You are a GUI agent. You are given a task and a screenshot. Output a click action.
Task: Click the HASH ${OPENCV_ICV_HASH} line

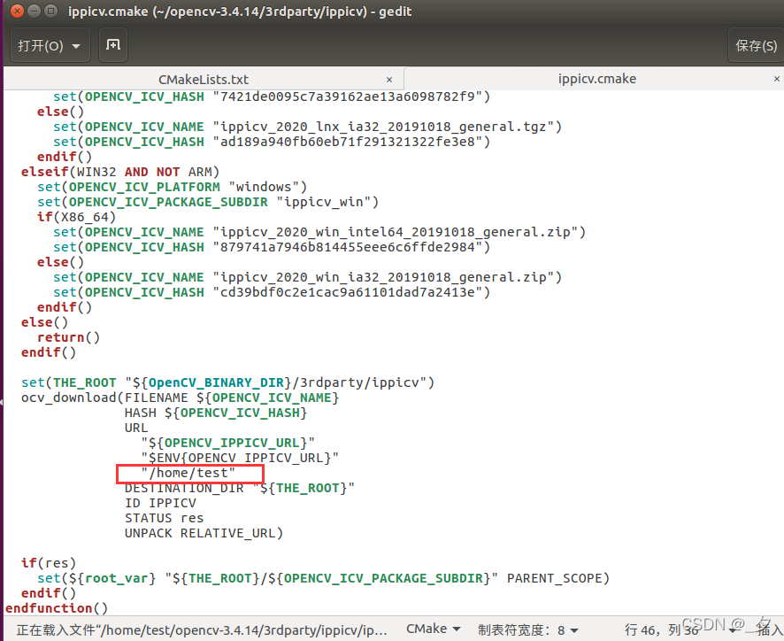[216, 413]
